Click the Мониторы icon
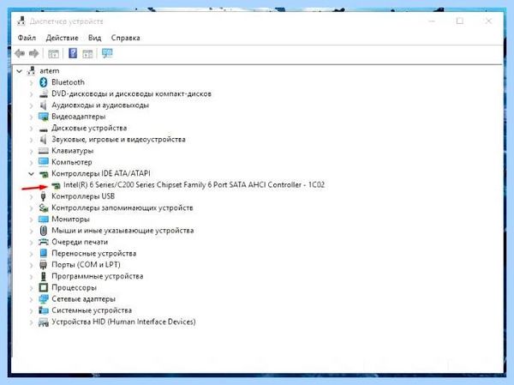Image resolution: width=514 pixels, height=385 pixels. [44, 219]
